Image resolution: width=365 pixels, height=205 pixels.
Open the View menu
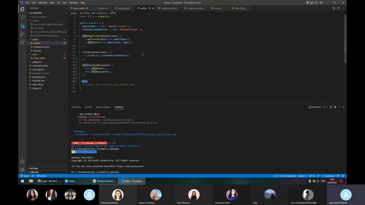coord(52,2)
